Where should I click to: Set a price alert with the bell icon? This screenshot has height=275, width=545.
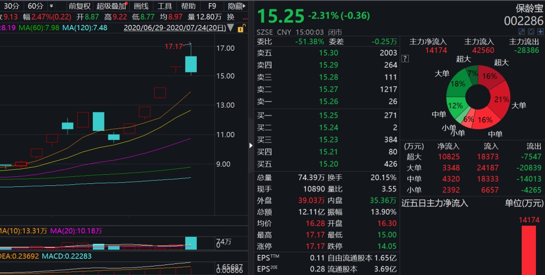coord(531,32)
